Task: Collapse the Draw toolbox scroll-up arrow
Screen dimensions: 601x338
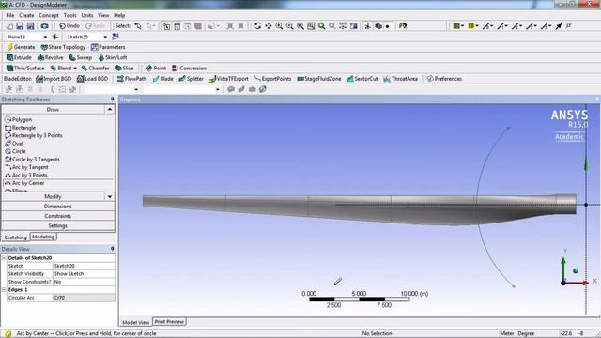Action: click(110, 110)
